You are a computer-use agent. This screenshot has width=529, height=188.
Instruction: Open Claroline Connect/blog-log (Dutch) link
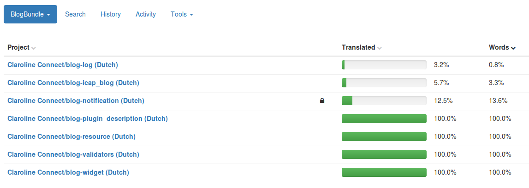(63, 65)
